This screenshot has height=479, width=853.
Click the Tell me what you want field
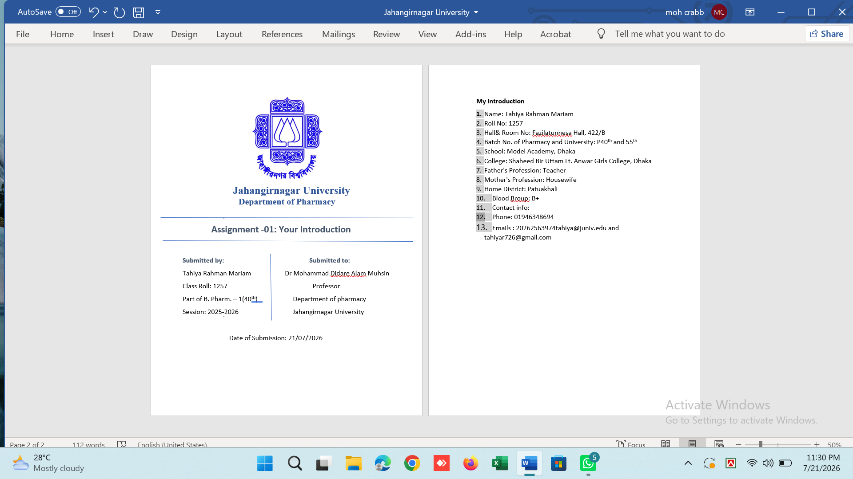(670, 34)
